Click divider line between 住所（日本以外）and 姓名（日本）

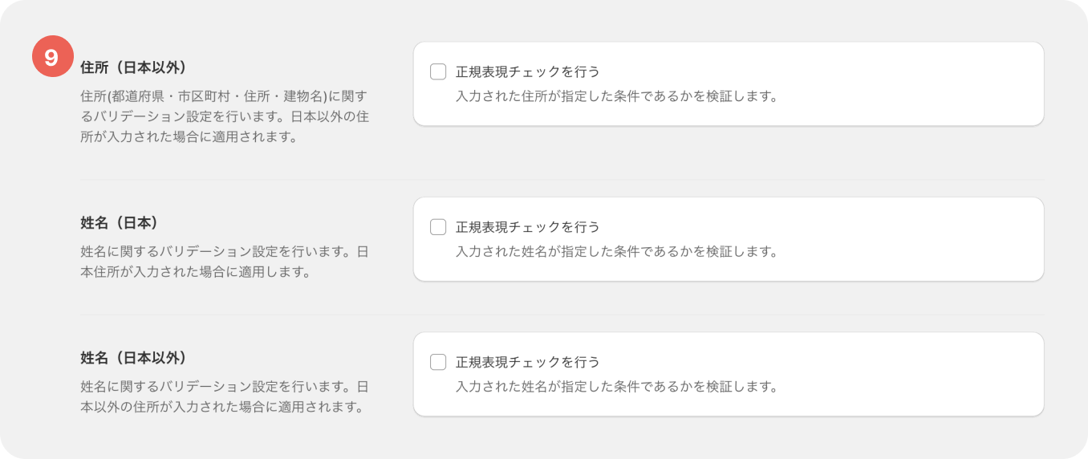[x=562, y=180]
